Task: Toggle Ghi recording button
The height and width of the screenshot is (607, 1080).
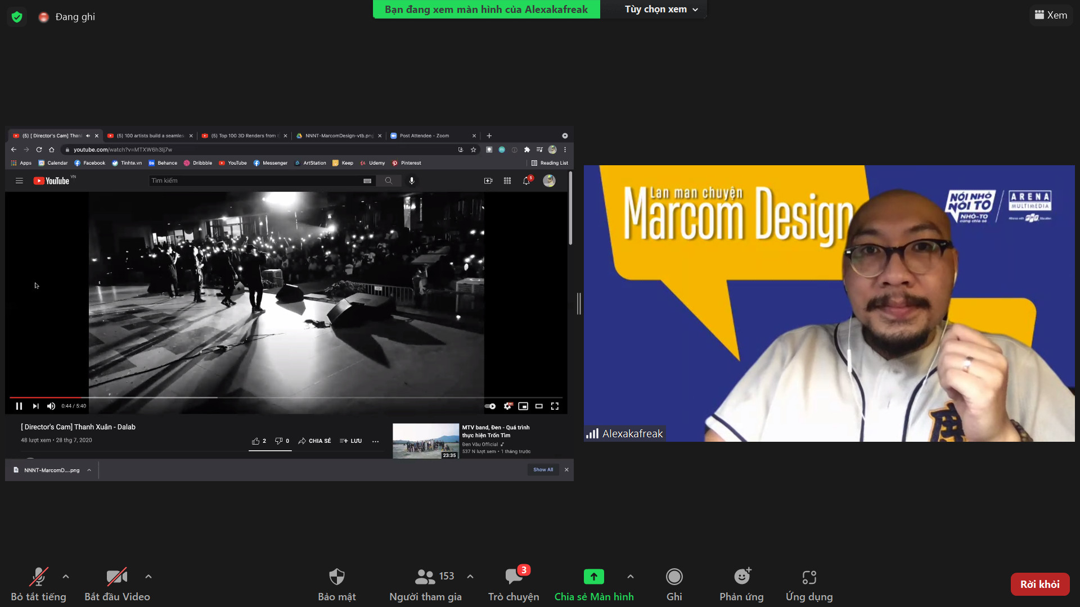Action: point(674,585)
